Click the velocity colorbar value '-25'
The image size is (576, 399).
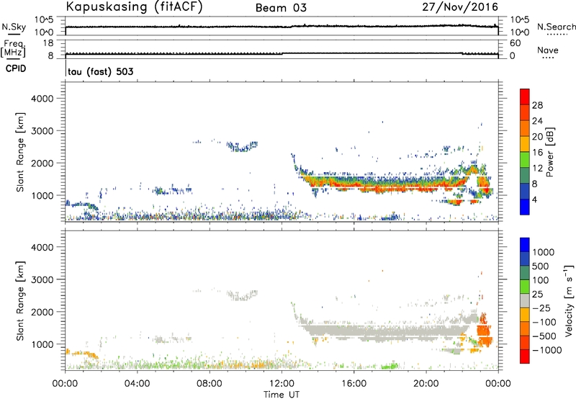541,308
